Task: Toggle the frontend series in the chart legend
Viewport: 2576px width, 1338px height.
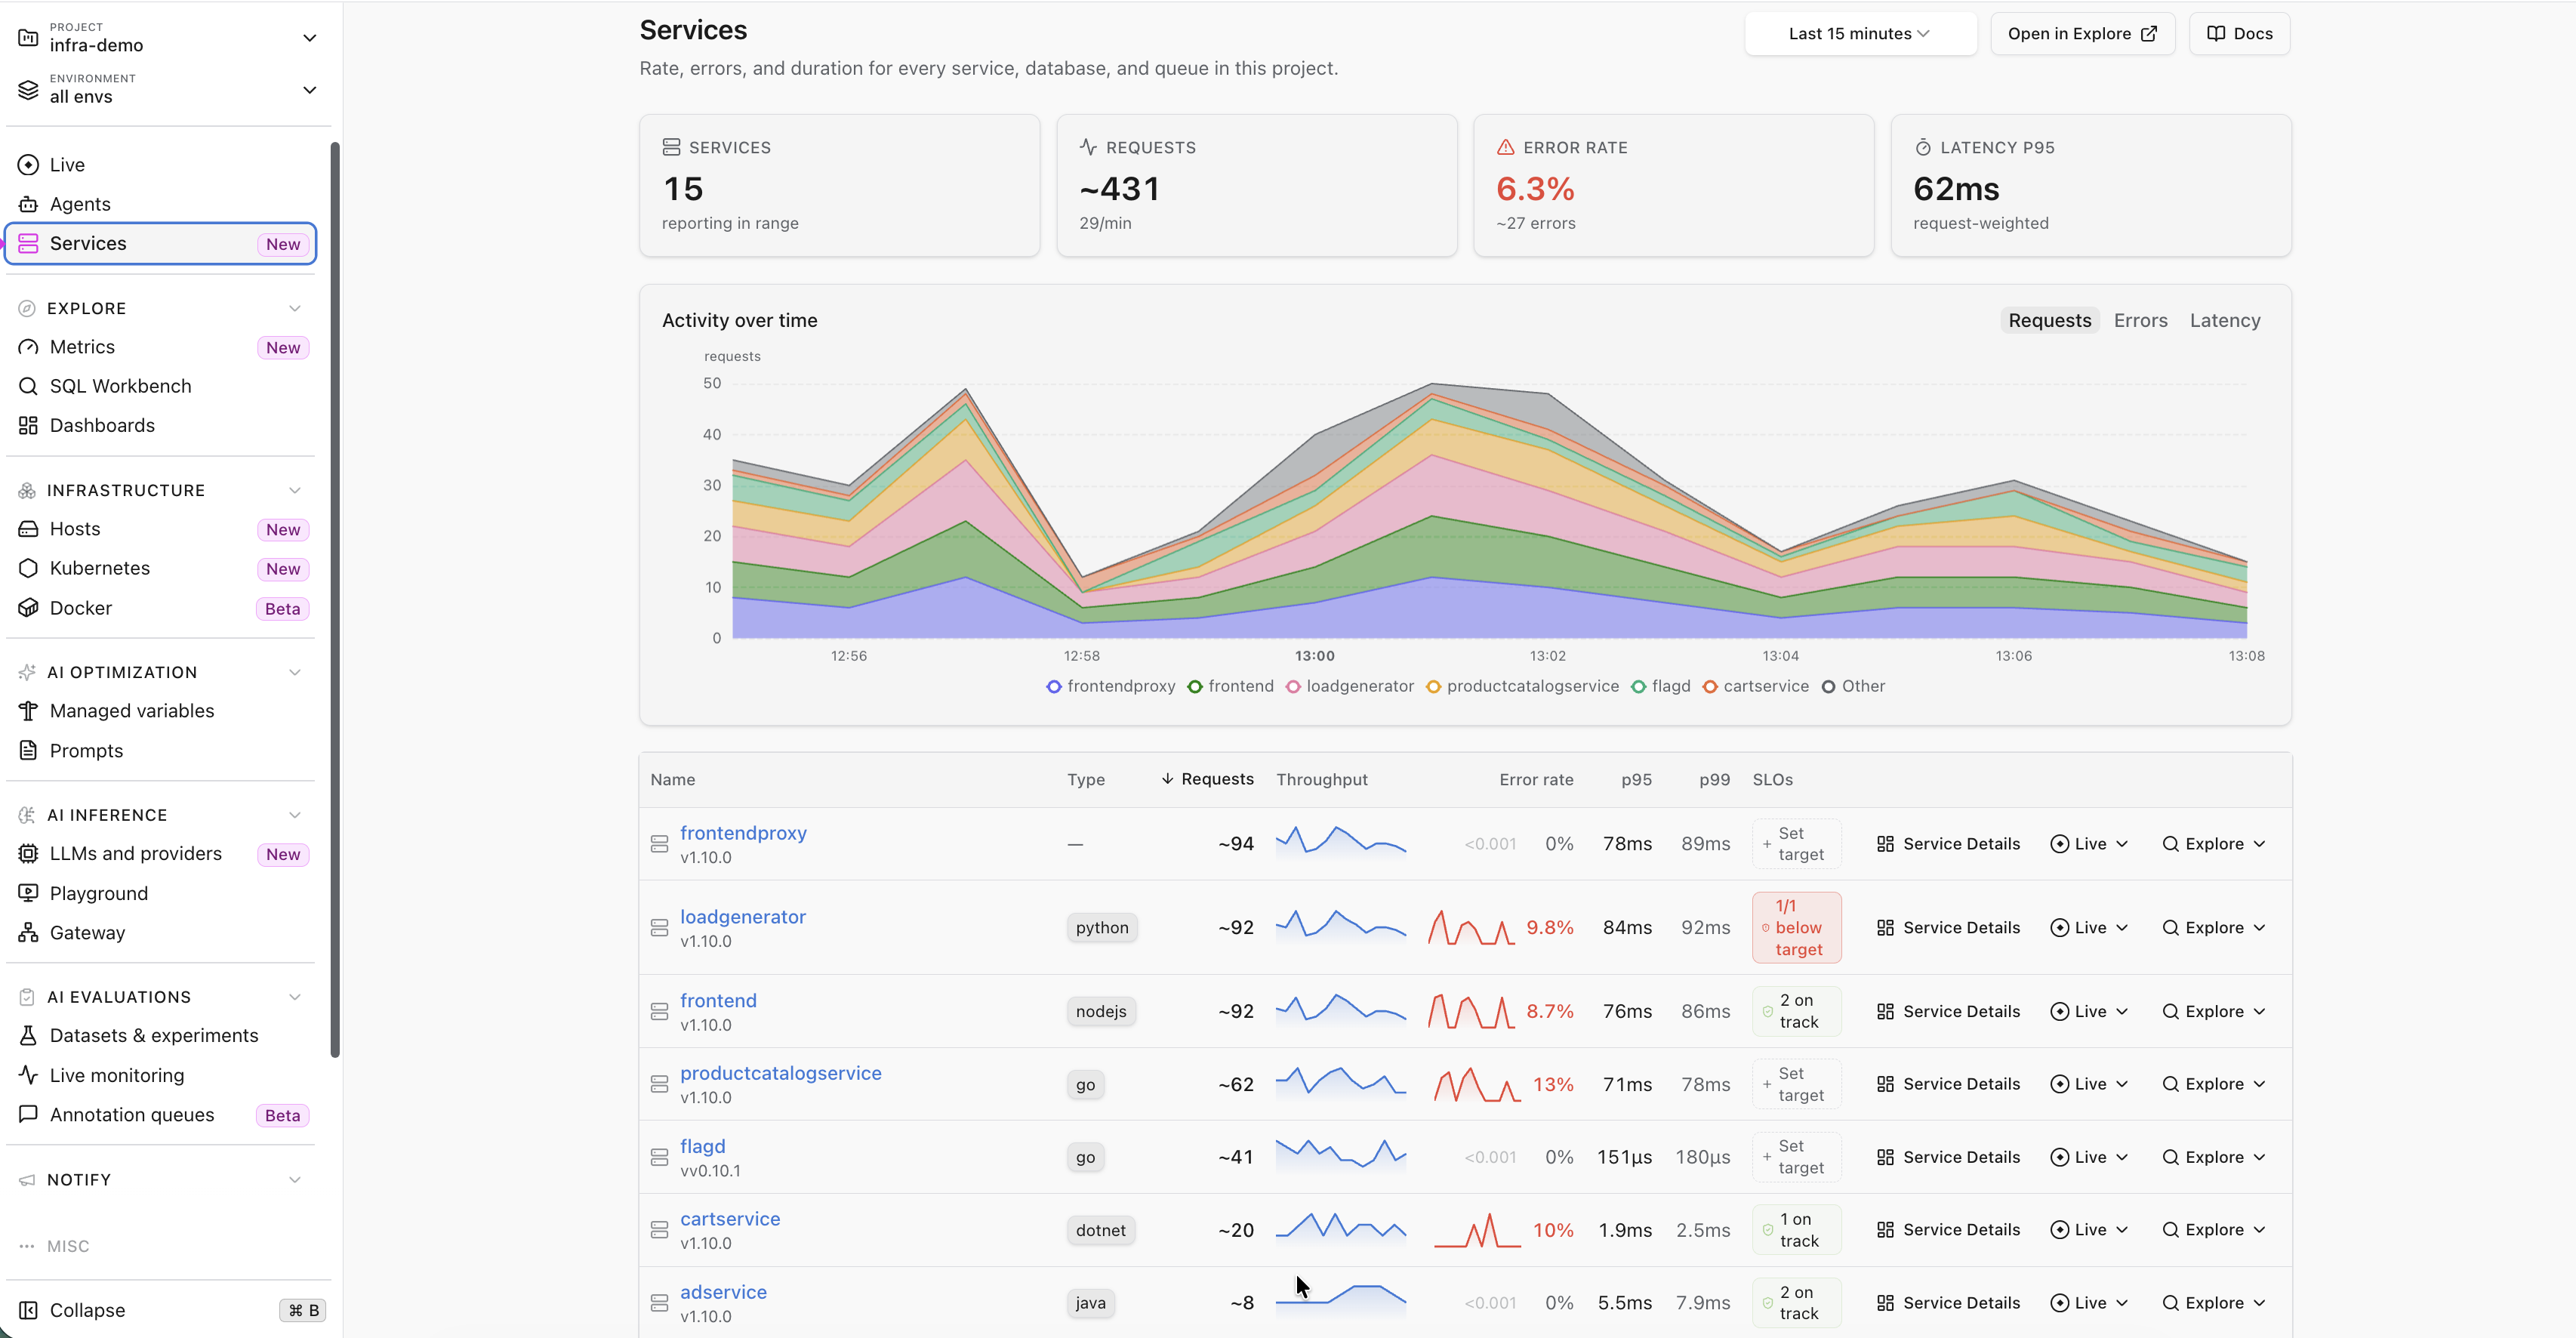Action: 1230,686
